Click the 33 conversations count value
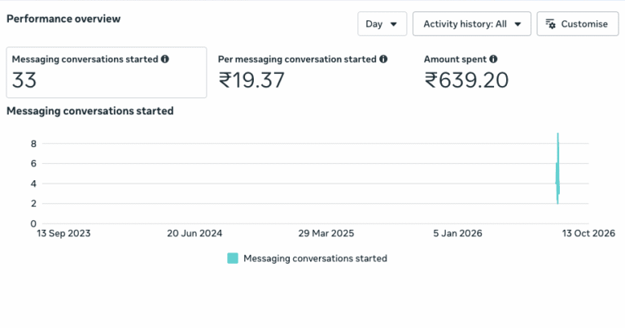Image resolution: width=625 pixels, height=328 pixels. pos(24,80)
